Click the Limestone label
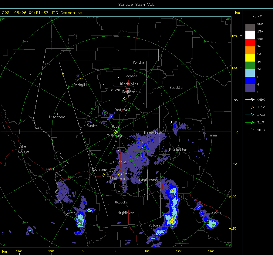 point(57,117)
